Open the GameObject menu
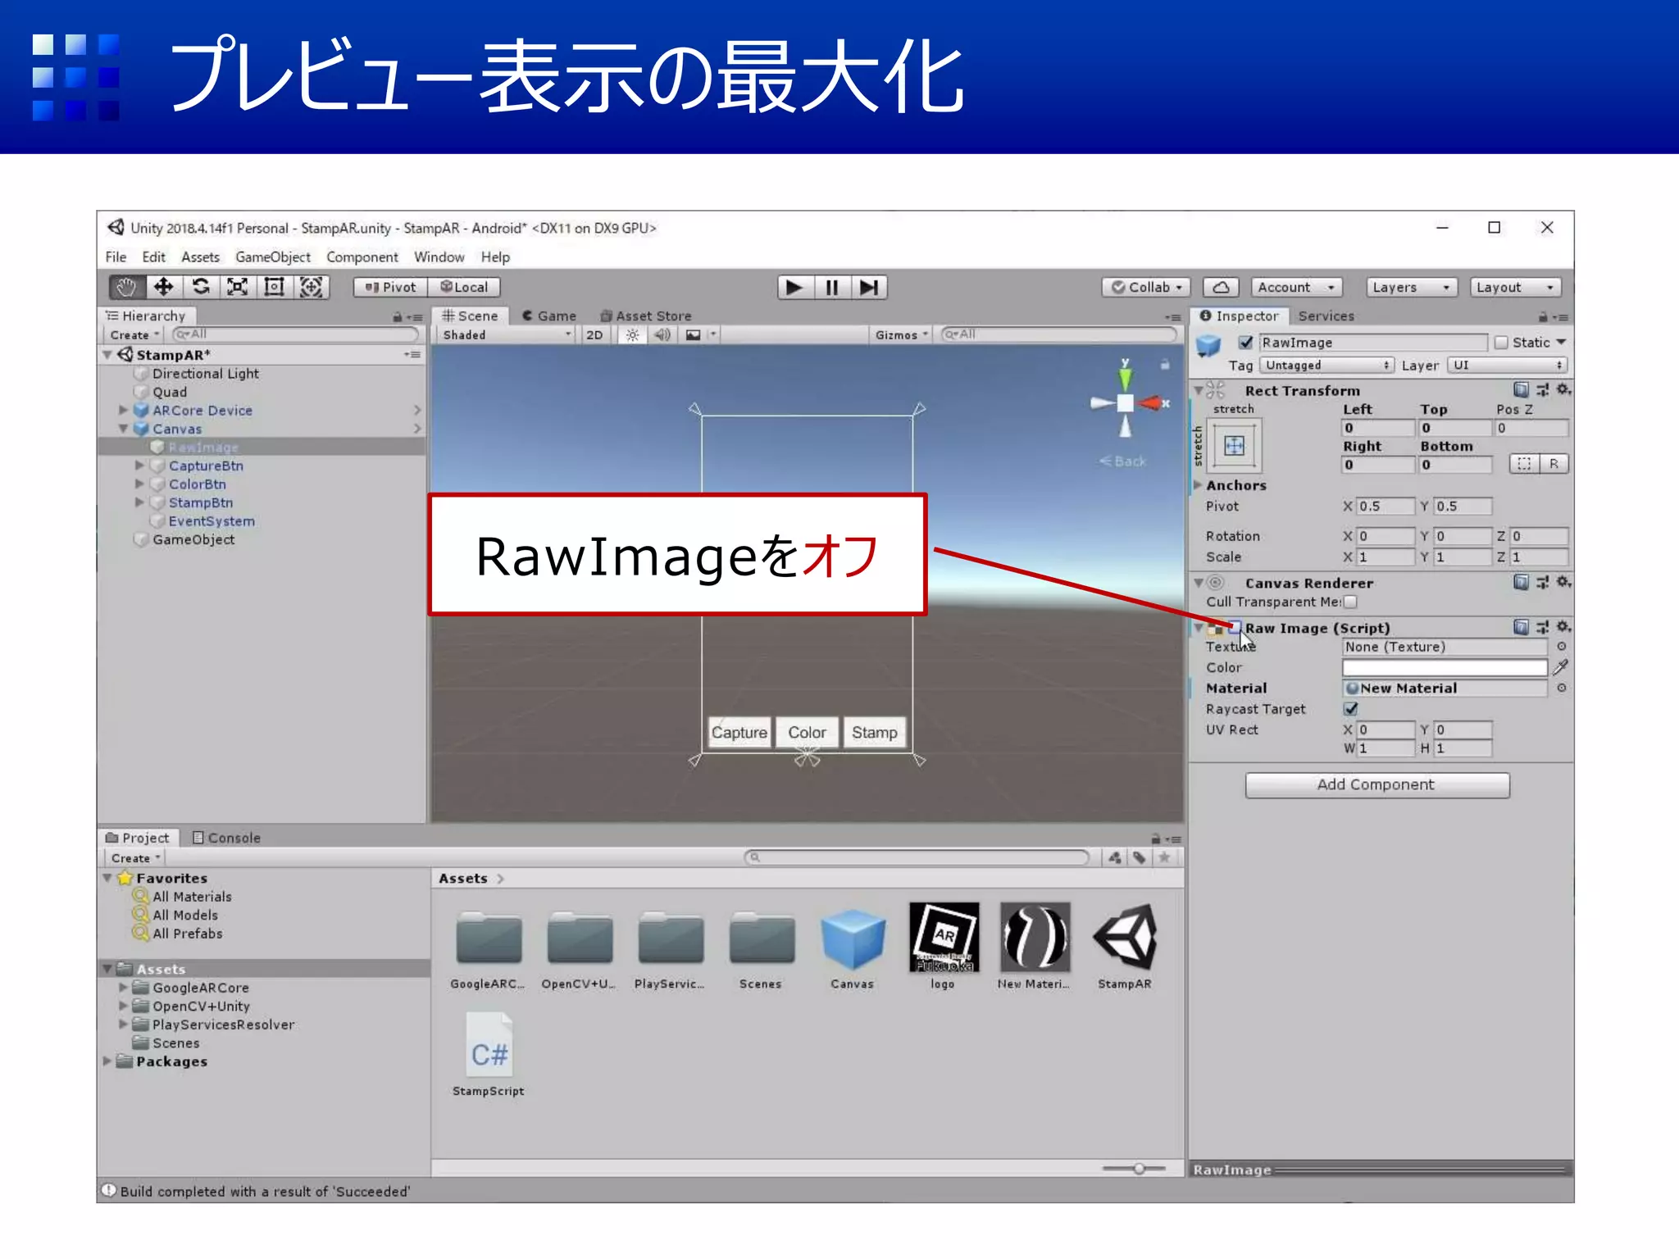The image size is (1679, 1259). coord(273,257)
